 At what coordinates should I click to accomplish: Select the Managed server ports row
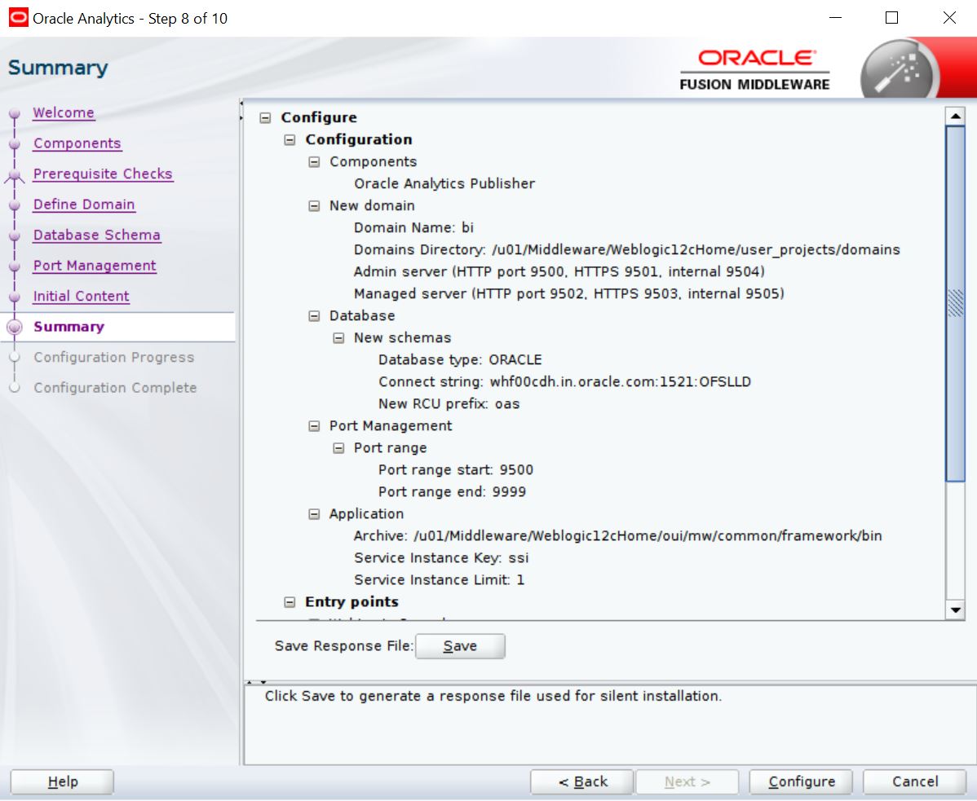569,294
